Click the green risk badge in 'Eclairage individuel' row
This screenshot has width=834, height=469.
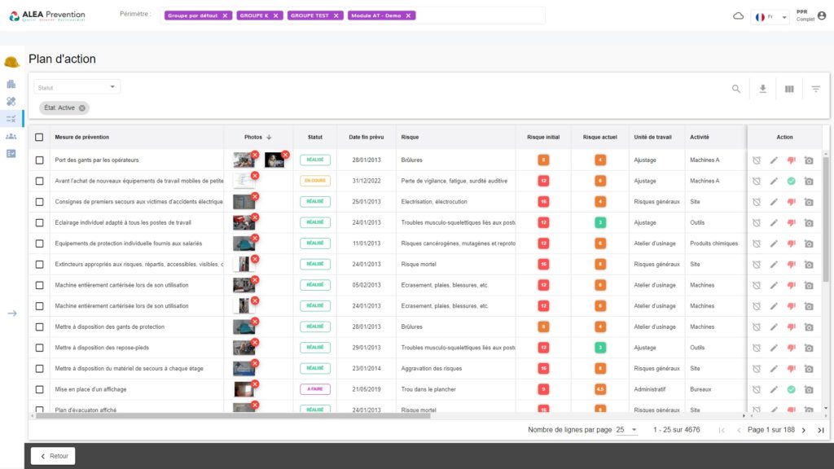(x=600, y=223)
